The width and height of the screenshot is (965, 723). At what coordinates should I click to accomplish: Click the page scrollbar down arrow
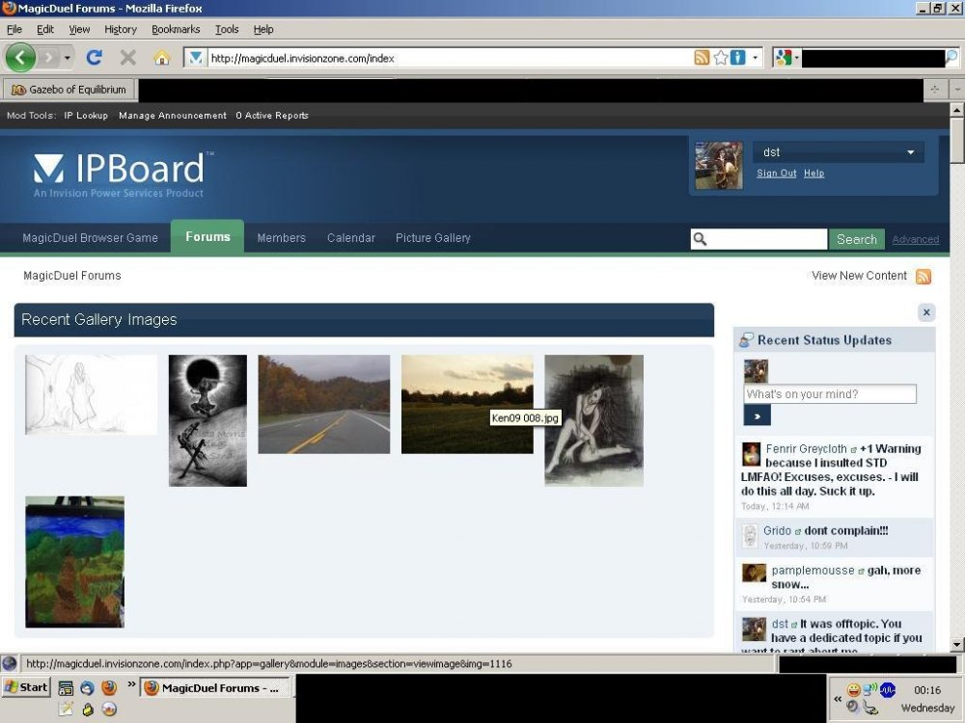coord(956,644)
